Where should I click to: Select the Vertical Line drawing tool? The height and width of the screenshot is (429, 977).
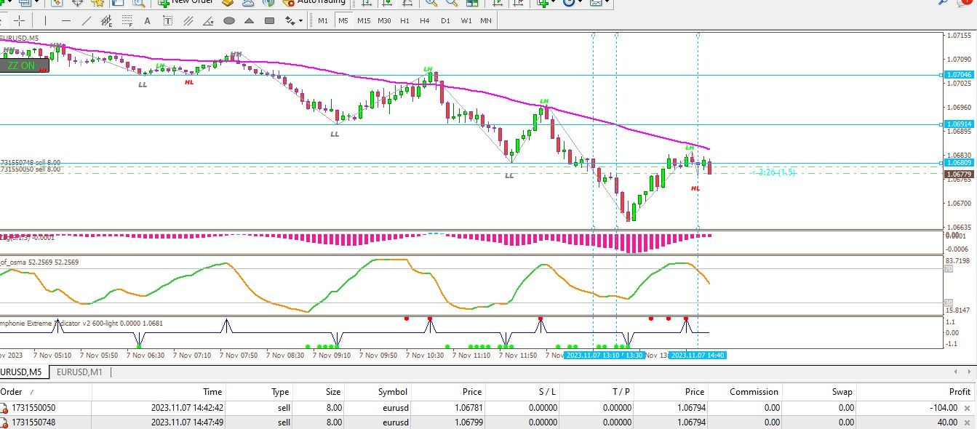[x=47, y=20]
